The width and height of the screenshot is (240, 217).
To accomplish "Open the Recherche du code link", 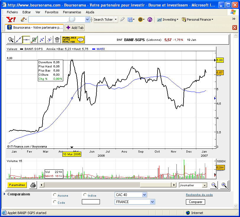I will (199, 195).
